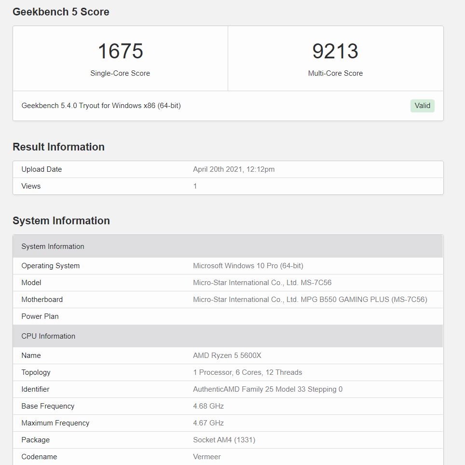Select the Geekbench 5.4.0 Tryout version text

(x=101, y=106)
